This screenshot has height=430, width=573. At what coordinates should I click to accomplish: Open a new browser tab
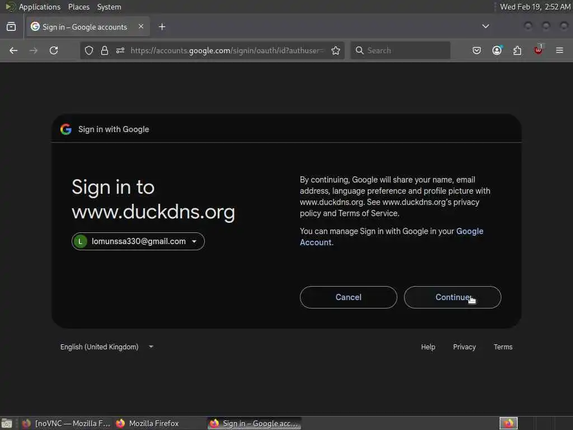[x=162, y=27]
